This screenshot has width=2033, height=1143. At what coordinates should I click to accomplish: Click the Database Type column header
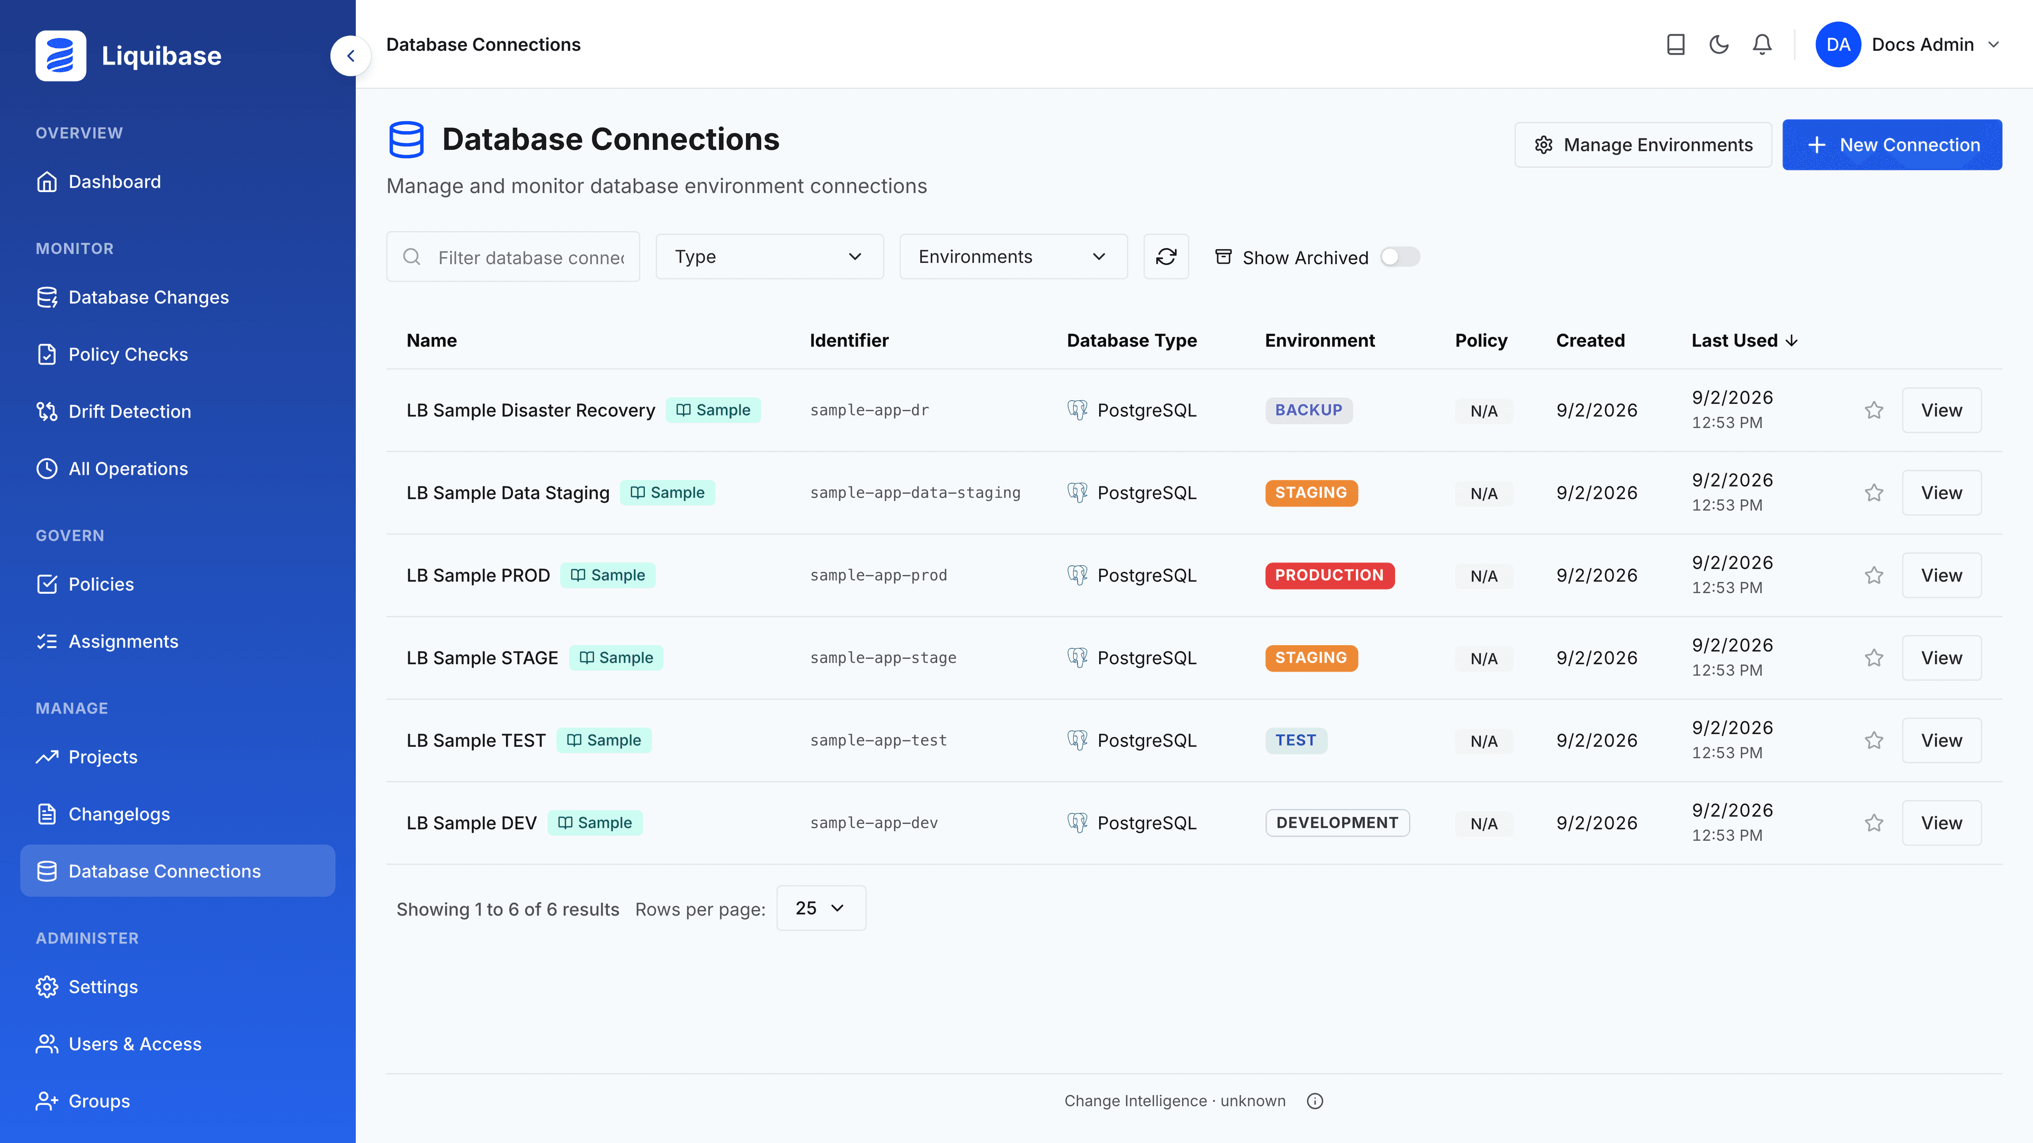1132,341
